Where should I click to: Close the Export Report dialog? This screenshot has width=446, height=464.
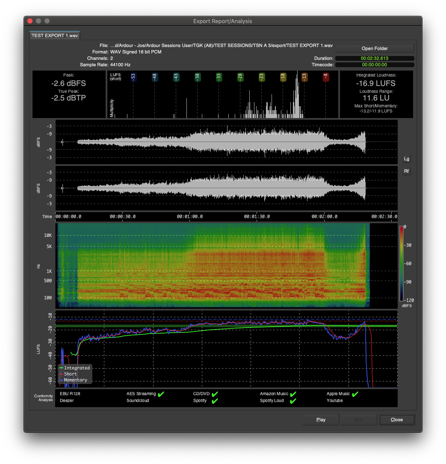(396, 420)
